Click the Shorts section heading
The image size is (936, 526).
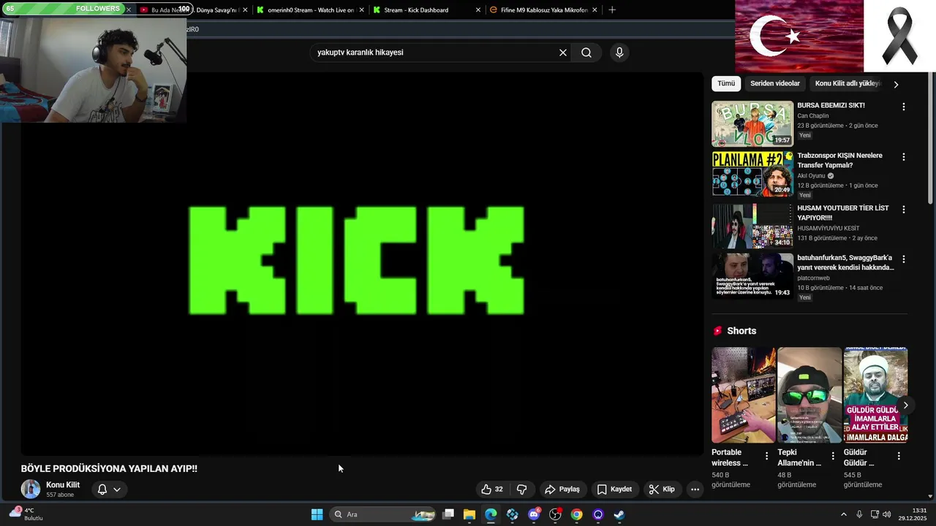tap(741, 331)
